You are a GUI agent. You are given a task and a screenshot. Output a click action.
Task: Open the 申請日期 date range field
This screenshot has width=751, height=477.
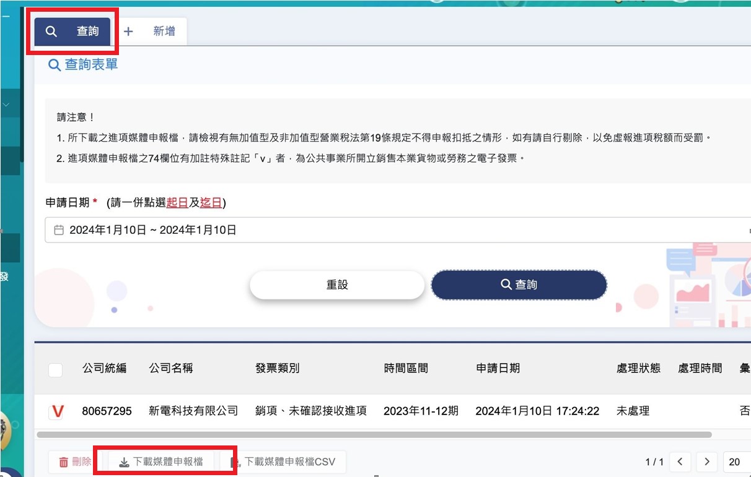coord(397,230)
